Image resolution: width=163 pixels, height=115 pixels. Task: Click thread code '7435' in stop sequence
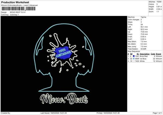pos(137,61)
